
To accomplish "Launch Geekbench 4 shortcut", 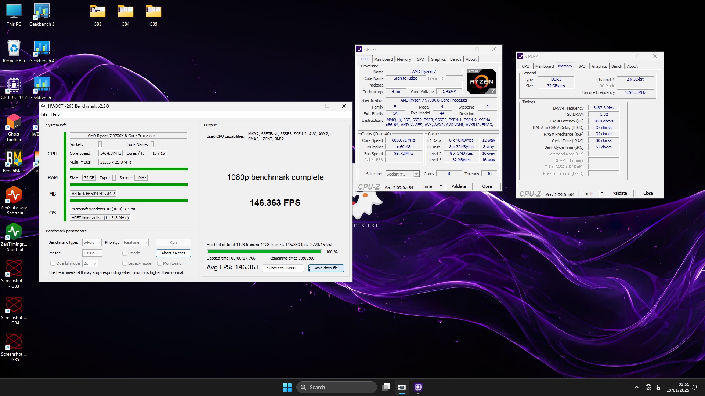I will click(x=42, y=52).
